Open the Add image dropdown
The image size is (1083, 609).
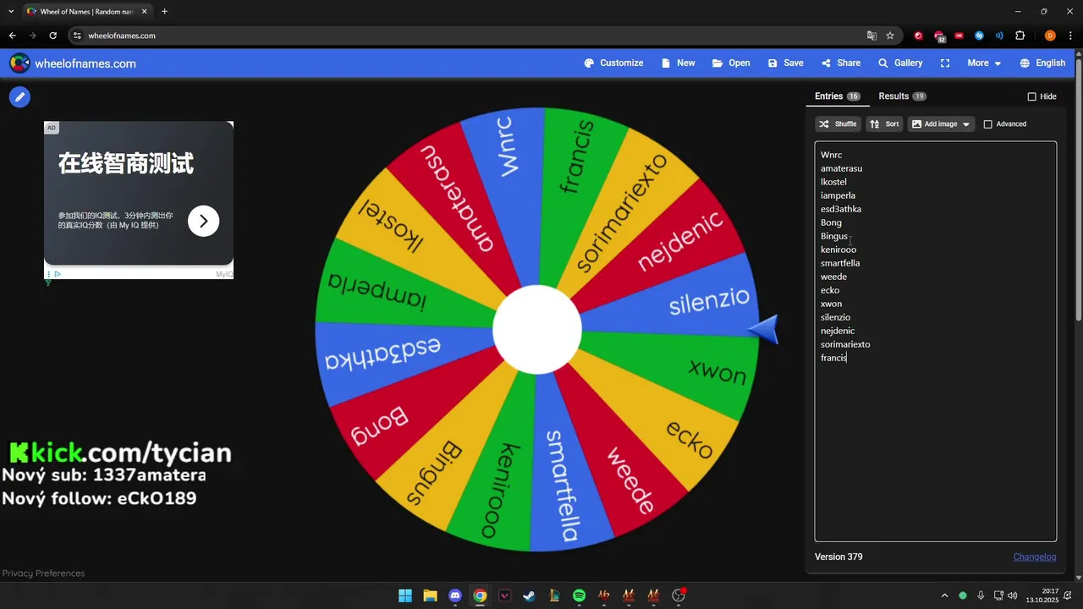(941, 124)
